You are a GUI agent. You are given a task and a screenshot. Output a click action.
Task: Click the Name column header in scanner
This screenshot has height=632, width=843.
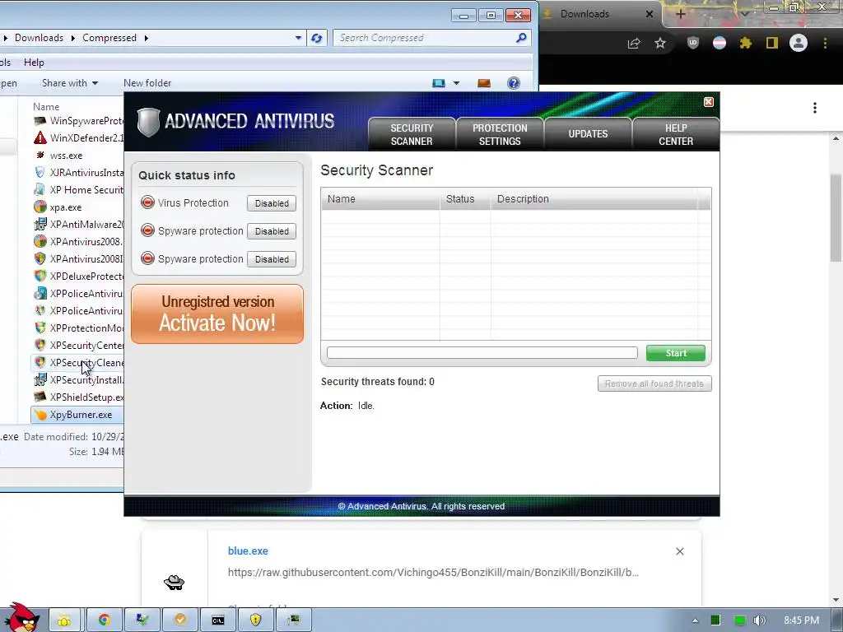380,199
